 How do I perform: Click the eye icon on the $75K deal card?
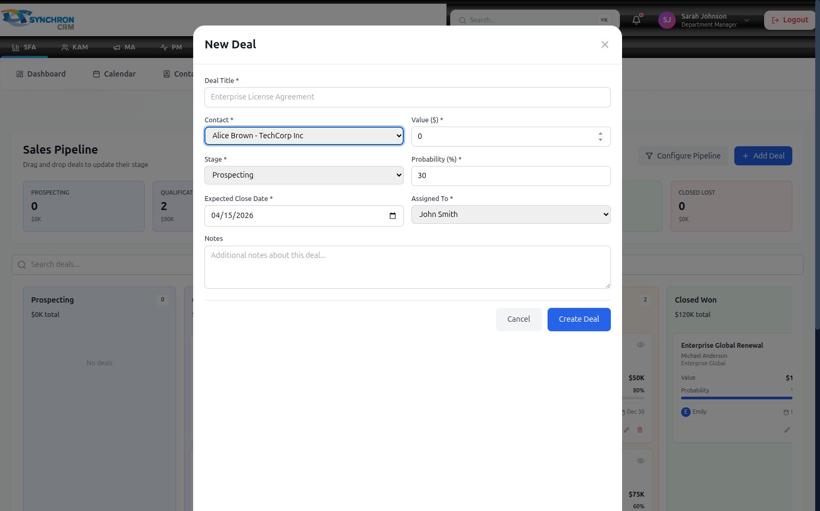[x=641, y=460]
